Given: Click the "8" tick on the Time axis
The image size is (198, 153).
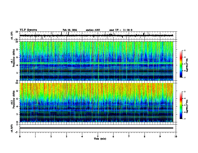Looking at the screenshot, I should pyautogui.click(x=144, y=136).
